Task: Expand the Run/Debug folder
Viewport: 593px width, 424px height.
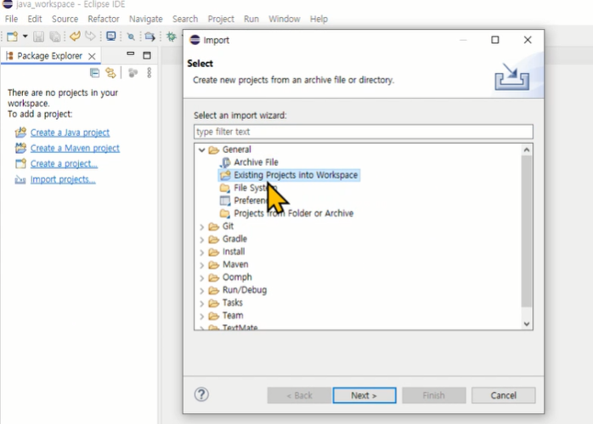Action: click(201, 291)
